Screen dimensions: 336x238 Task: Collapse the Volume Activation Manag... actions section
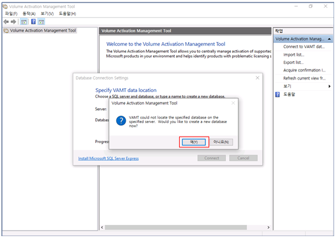point(329,39)
